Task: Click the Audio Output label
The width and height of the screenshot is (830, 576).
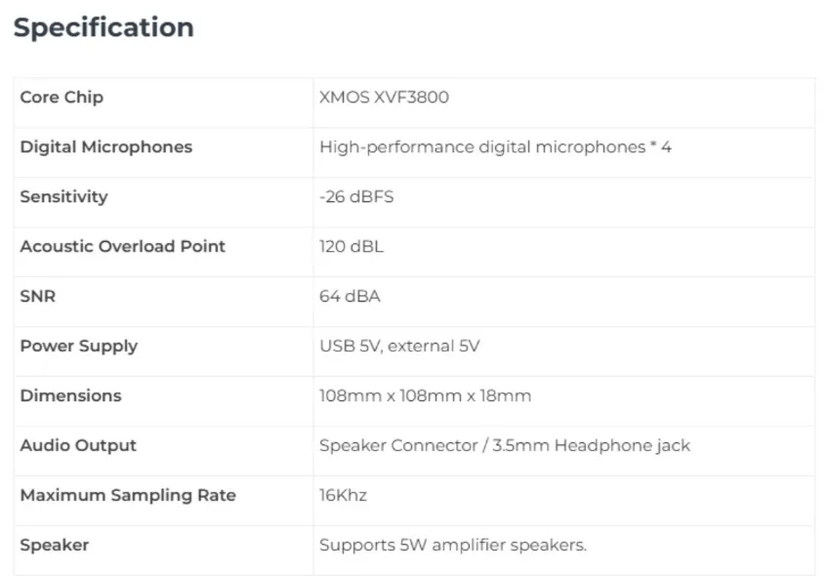Action: (78, 446)
